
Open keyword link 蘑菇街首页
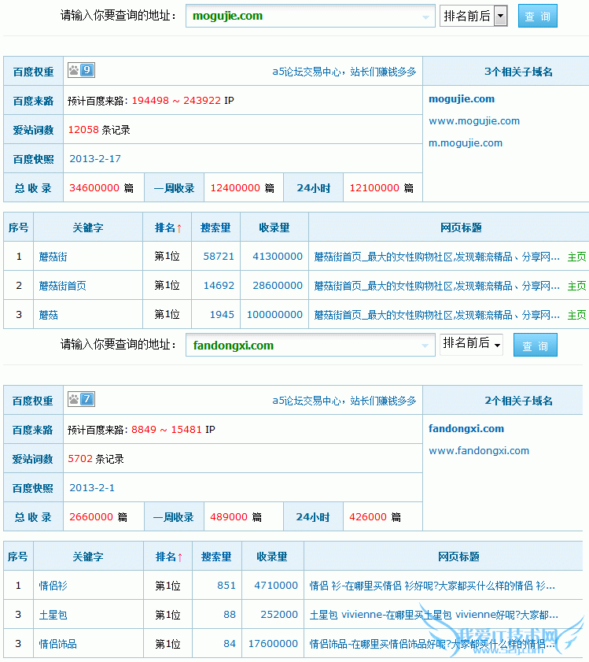[62, 286]
